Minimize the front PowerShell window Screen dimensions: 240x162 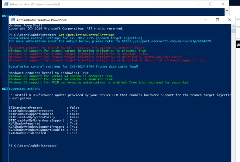coord(206,20)
